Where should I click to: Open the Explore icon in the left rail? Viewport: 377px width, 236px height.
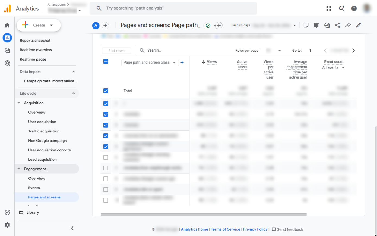pos(7,50)
